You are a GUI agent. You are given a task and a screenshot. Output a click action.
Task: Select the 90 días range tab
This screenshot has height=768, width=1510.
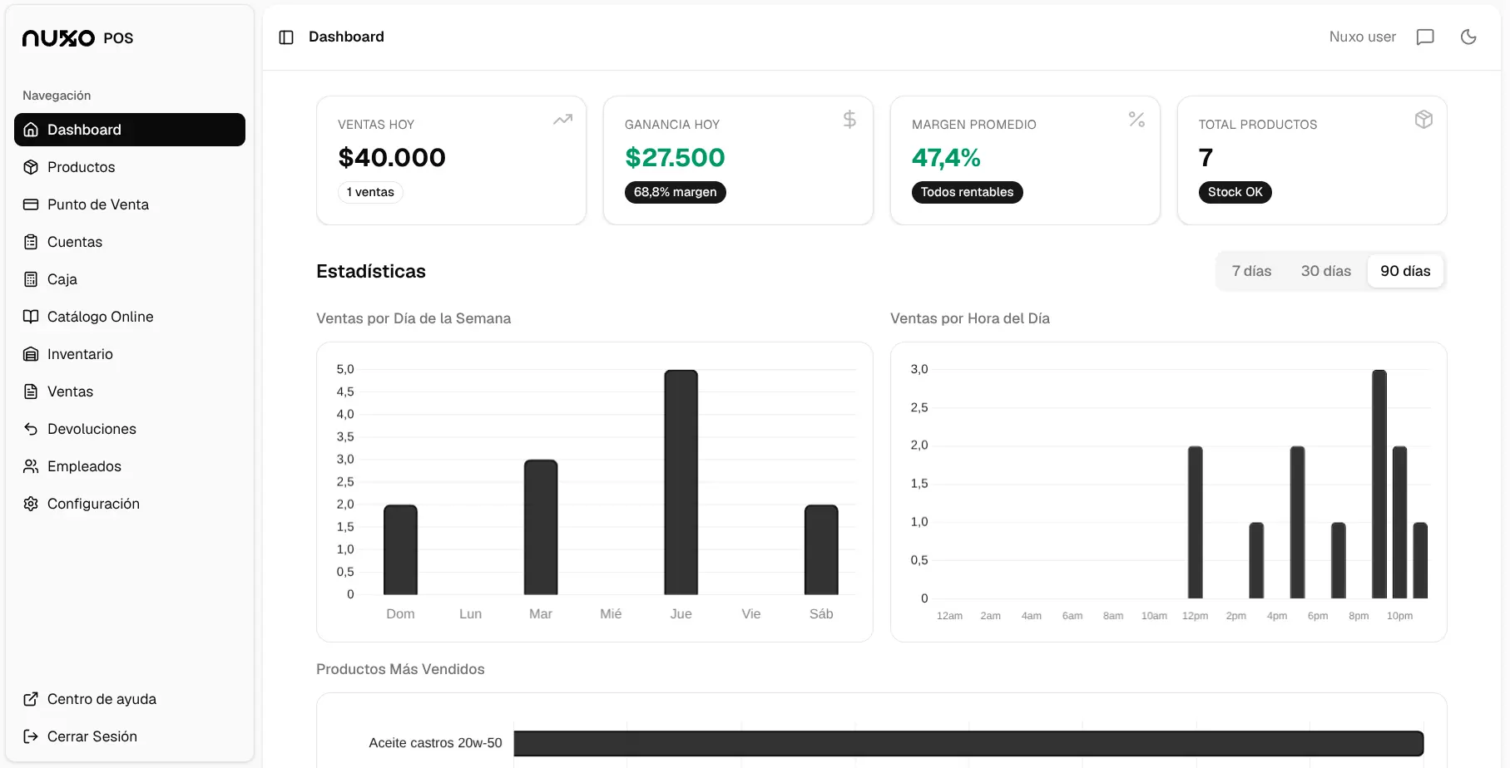[1405, 271]
